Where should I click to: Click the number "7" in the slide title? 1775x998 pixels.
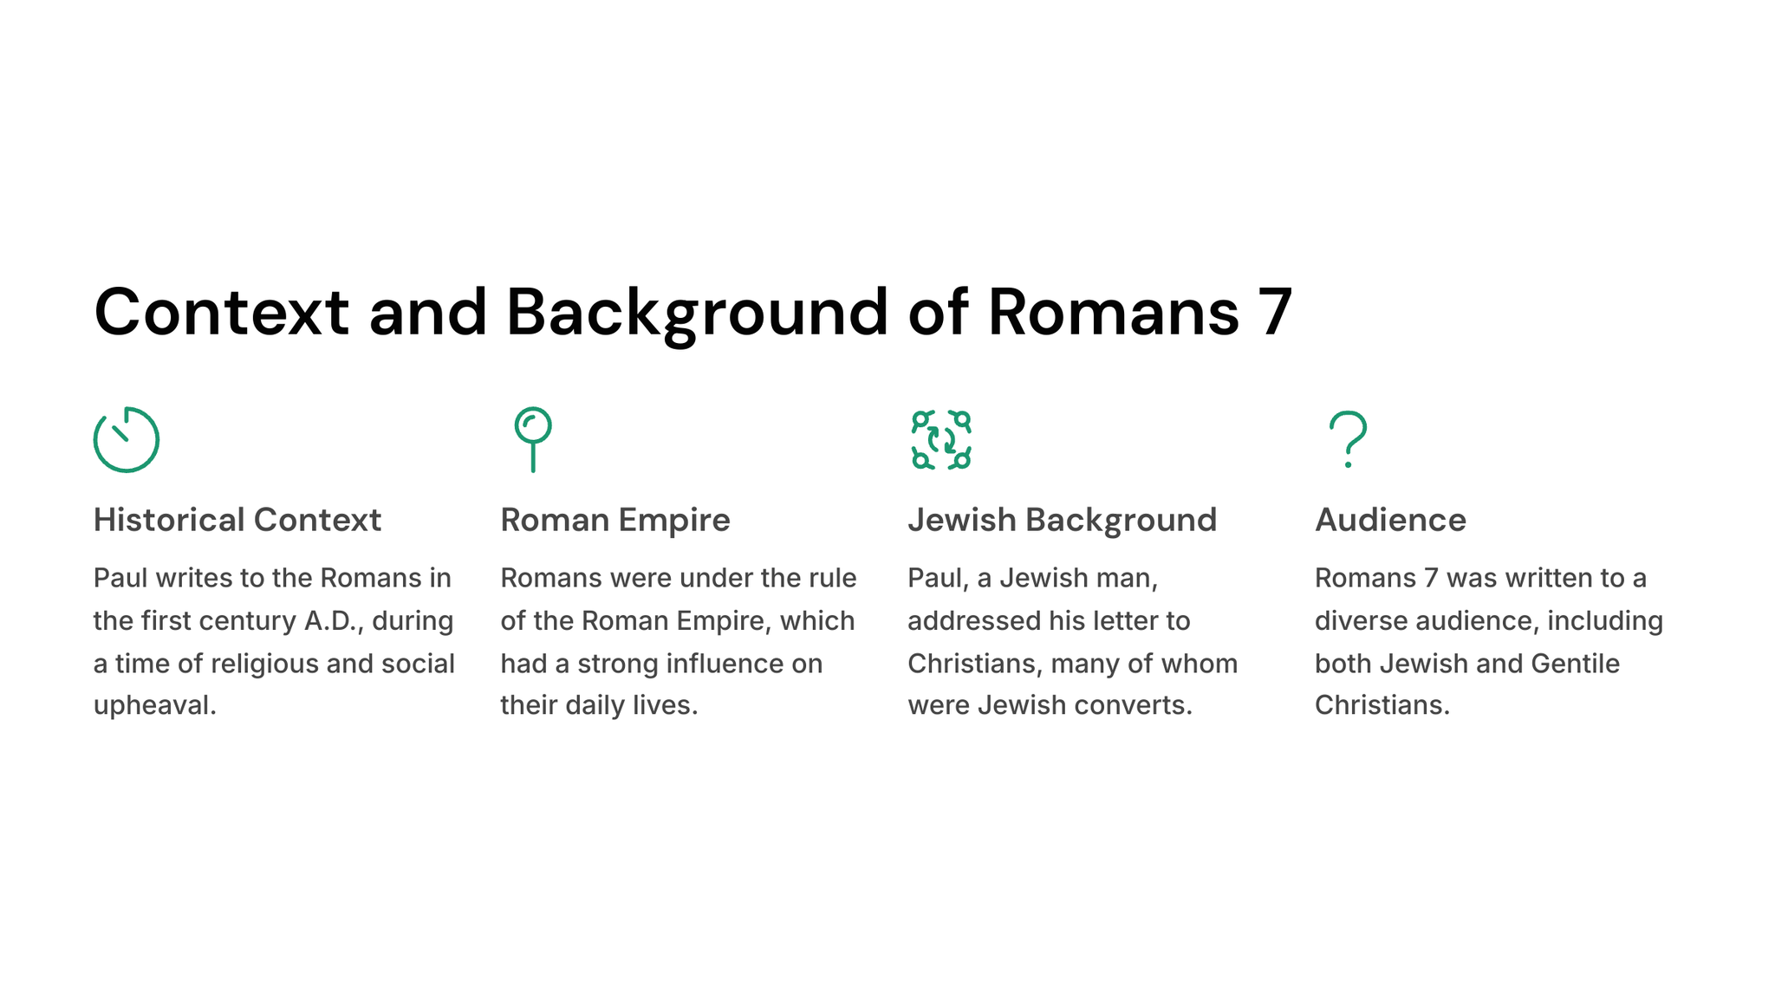pos(1276,312)
